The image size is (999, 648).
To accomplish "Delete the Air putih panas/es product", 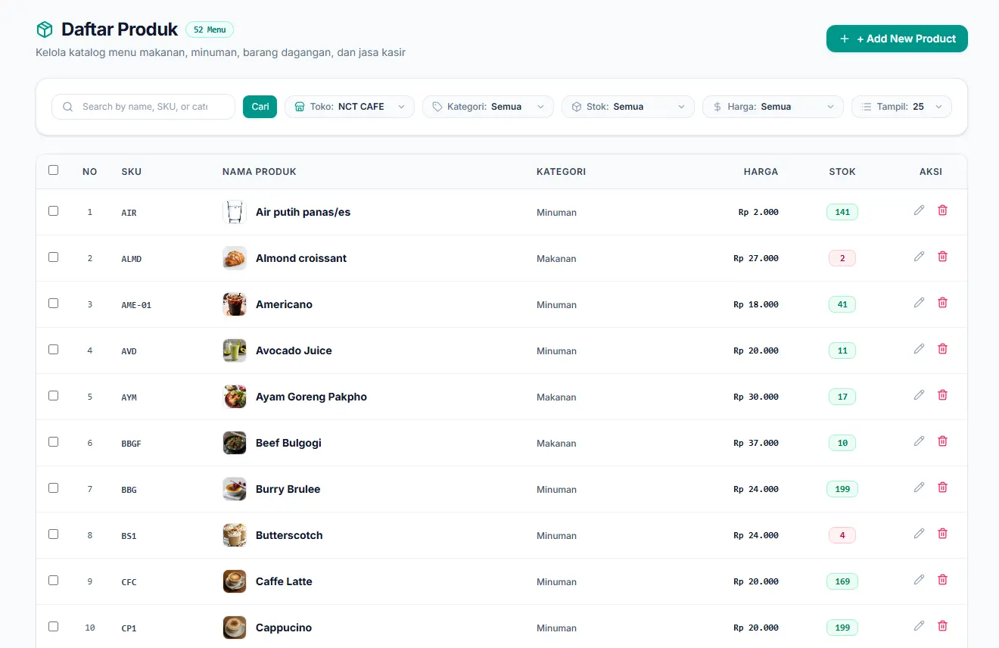I will [x=942, y=210].
